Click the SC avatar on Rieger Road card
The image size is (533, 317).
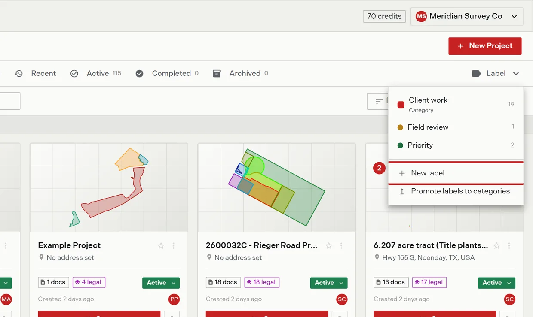(342, 299)
